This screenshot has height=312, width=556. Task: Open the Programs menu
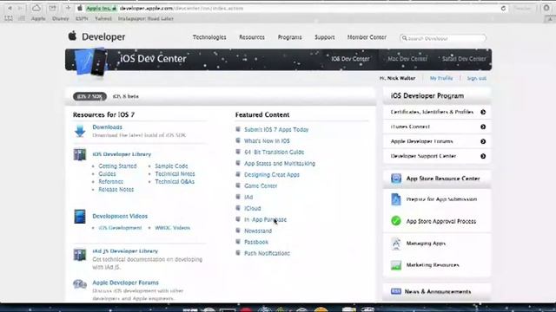point(289,37)
